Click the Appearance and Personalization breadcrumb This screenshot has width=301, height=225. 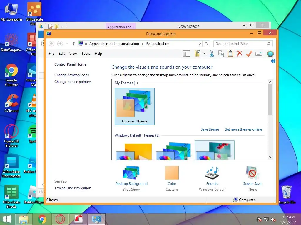pyautogui.click(x=114, y=44)
